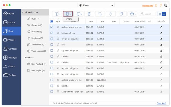This screenshot has height=107, width=171.
Task: Switch to grid view icon
Action: [160, 14]
